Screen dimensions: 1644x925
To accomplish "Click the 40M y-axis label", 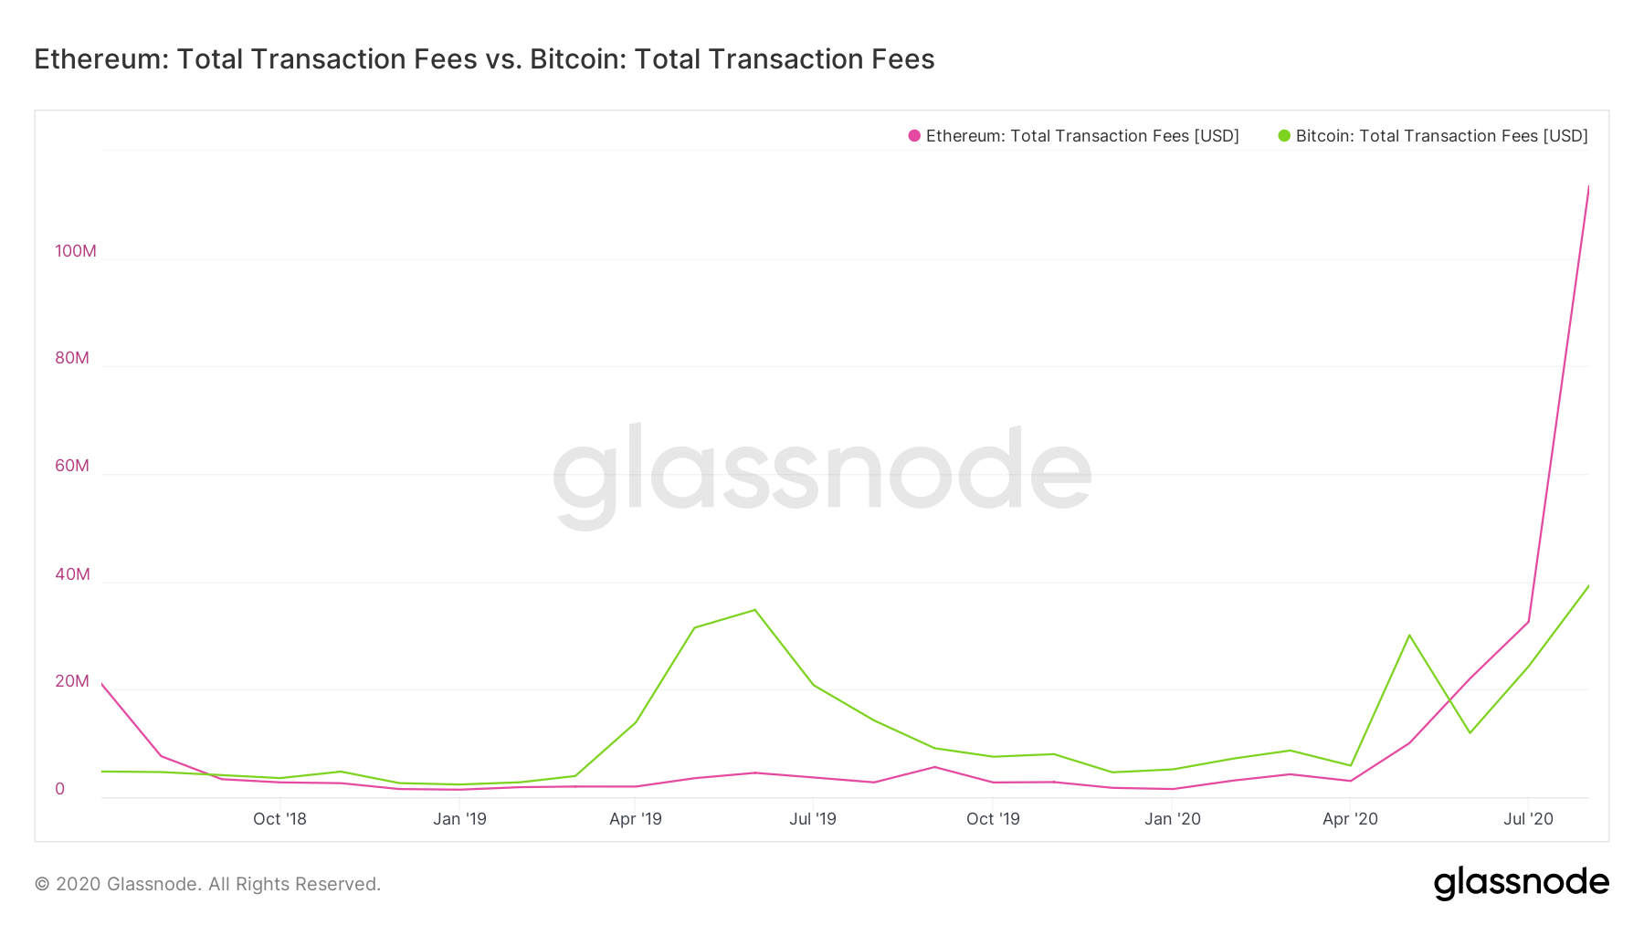I will [72, 574].
